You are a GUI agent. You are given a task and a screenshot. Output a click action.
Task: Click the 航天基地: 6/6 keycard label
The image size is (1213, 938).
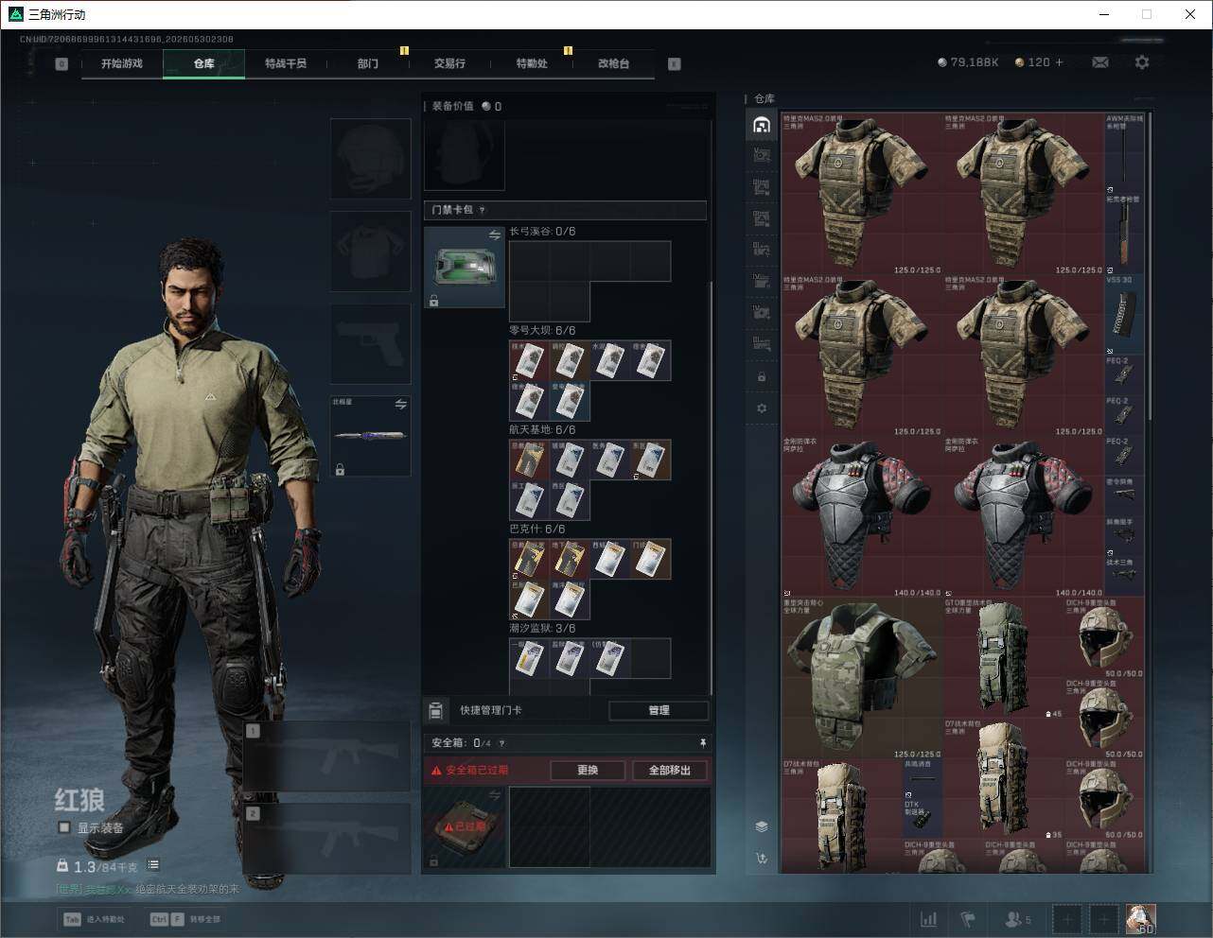(x=542, y=430)
